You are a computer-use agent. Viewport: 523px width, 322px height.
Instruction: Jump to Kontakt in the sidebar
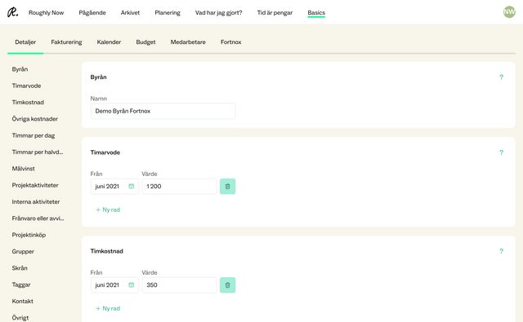[22, 302]
